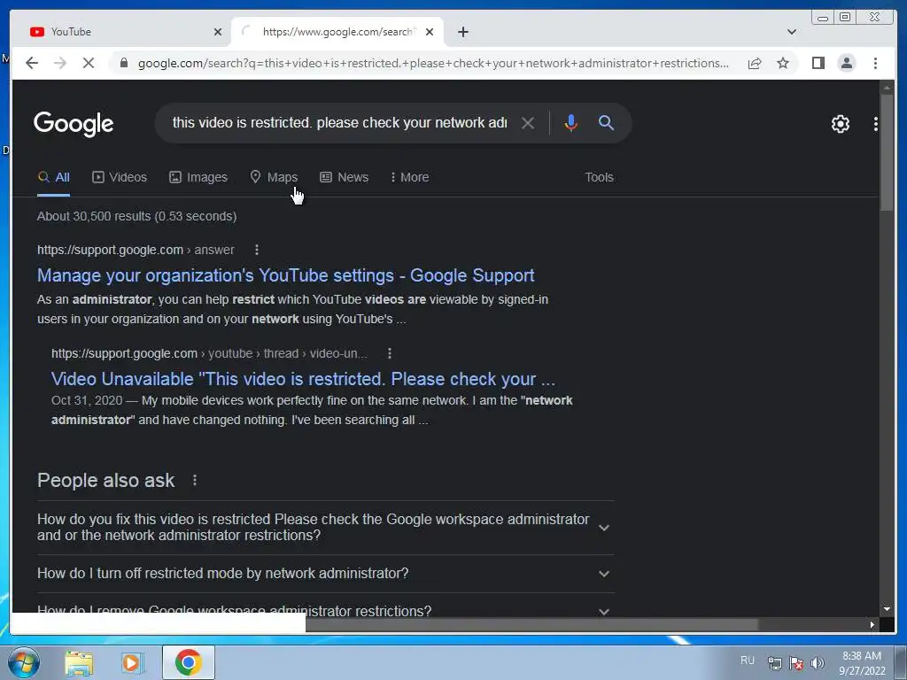This screenshot has height=680, width=907.
Task: Click the support.google.com › answer breadcrumb
Action: [x=136, y=250]
